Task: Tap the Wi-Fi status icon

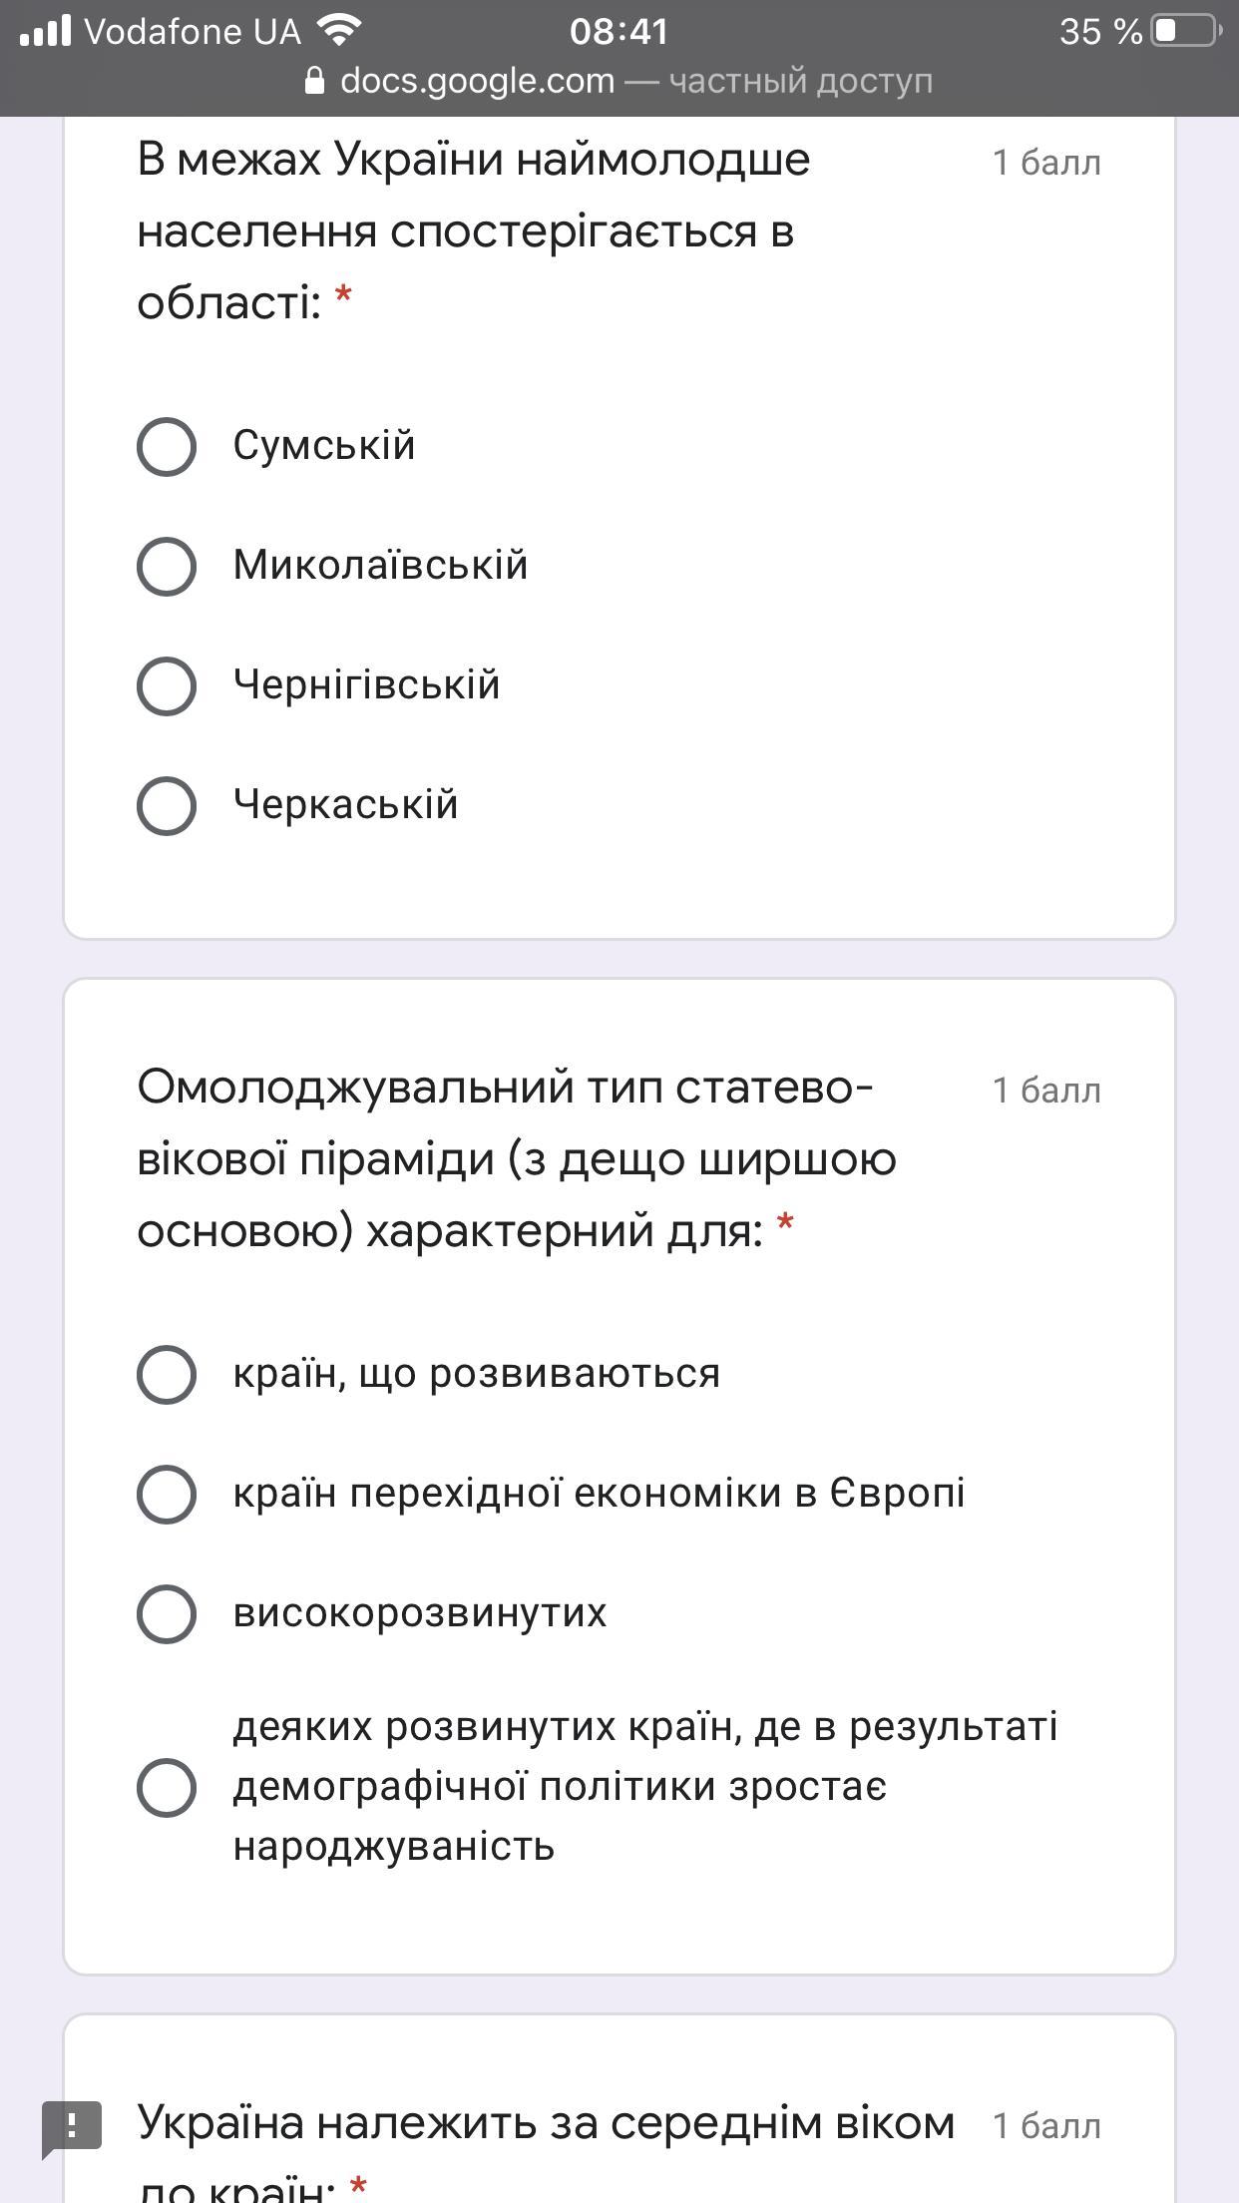Action: pyautogui.click(x=339, y=31)
